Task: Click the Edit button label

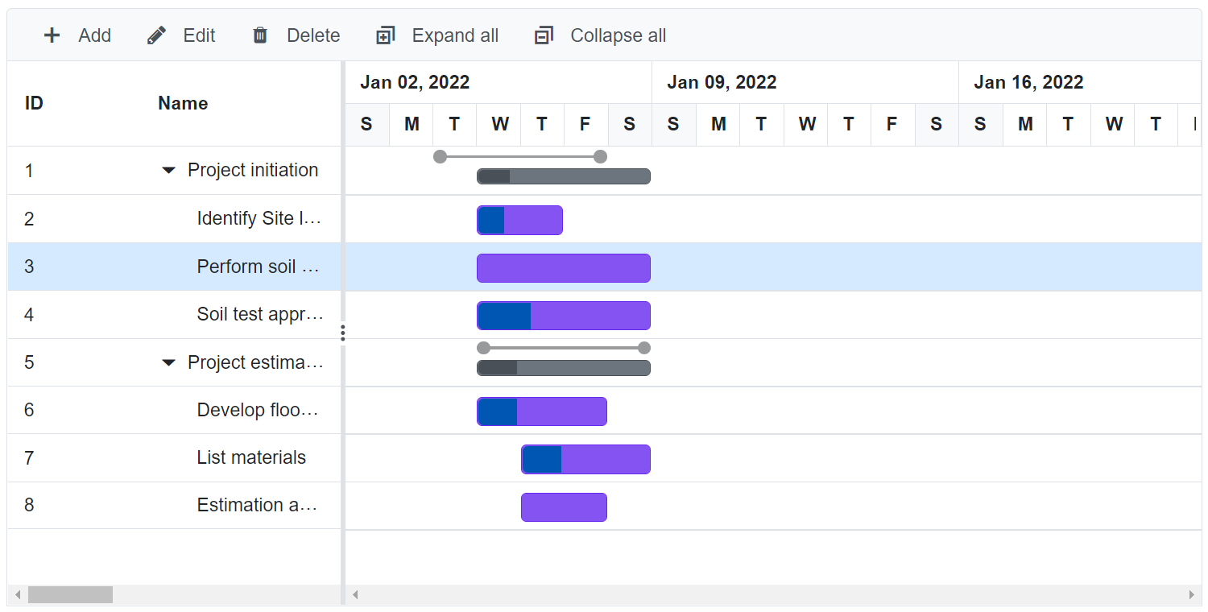Action: point(200,35)
